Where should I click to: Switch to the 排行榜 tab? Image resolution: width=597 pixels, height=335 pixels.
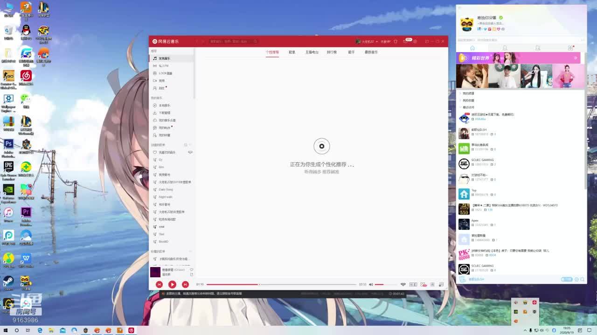332,52
